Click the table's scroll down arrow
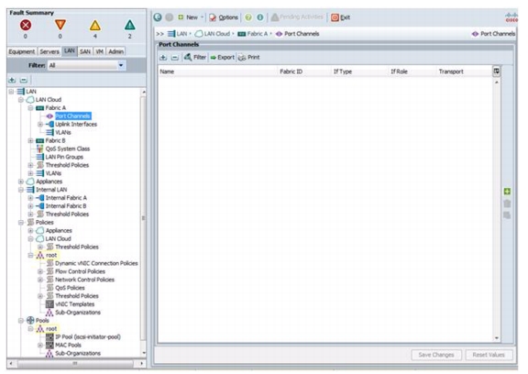The height and width of the screenshot is (374, 528). pos(497,338)
